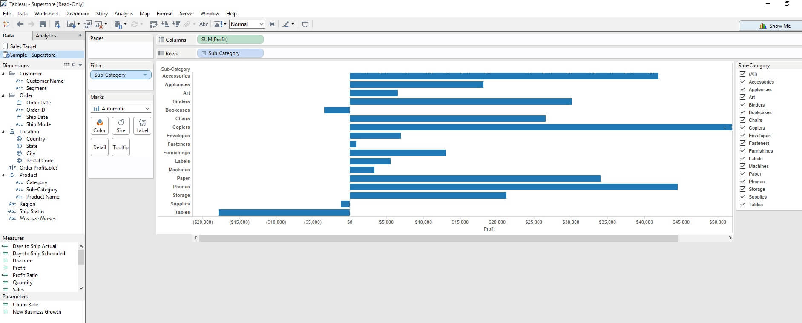This screenshot has width=802, height=323.
Task: Open the File menu
Action: 7,14
